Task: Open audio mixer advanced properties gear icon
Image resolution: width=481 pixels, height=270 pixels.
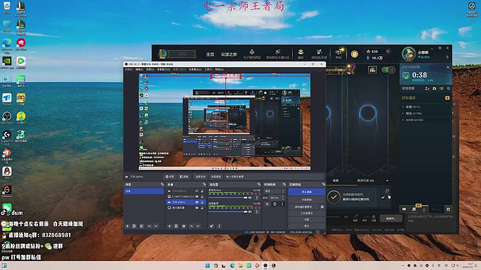Action: pos(212,226)
